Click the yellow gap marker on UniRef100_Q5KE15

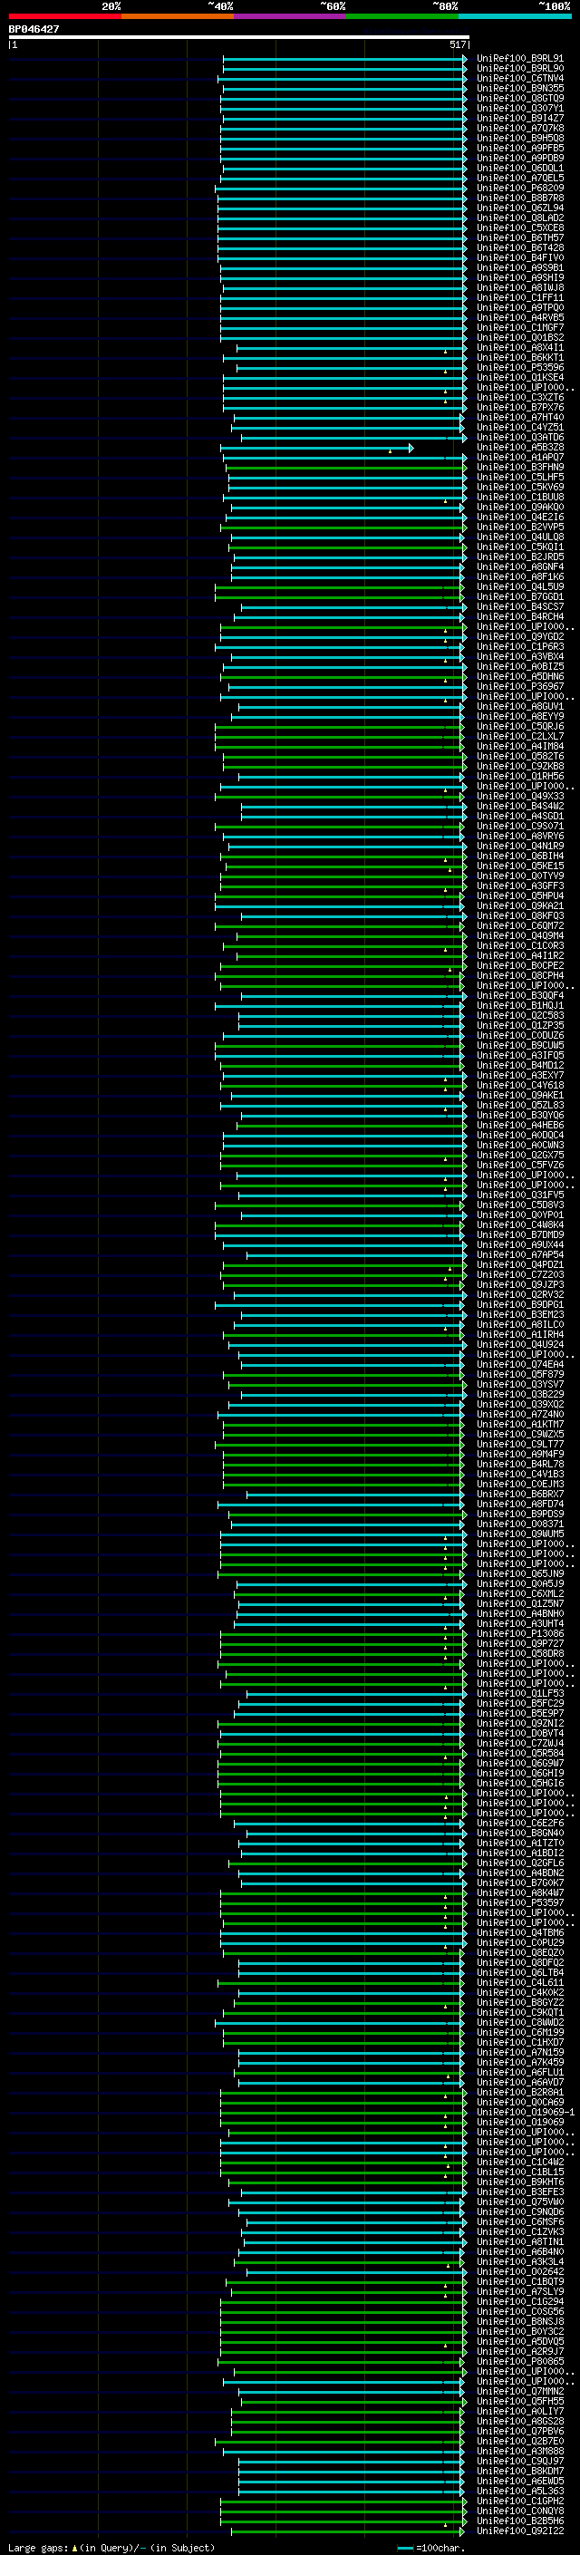point(449,870)
